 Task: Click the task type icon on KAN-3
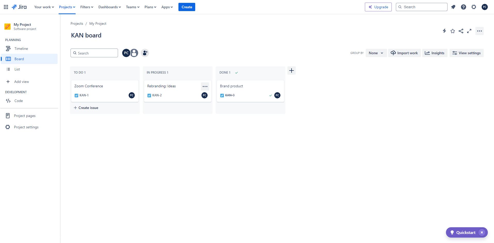[x=222, y=96]
